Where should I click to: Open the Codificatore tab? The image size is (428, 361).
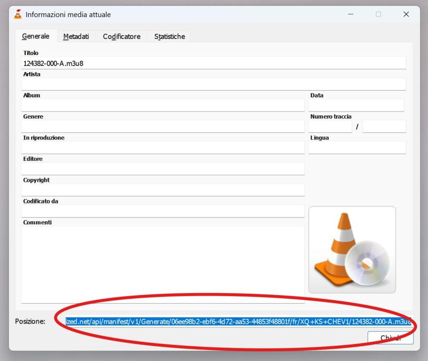122,37
